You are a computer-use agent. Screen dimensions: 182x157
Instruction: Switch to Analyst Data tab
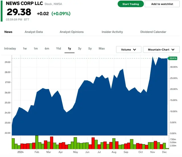pyautogui.click(x=34, y=32)
